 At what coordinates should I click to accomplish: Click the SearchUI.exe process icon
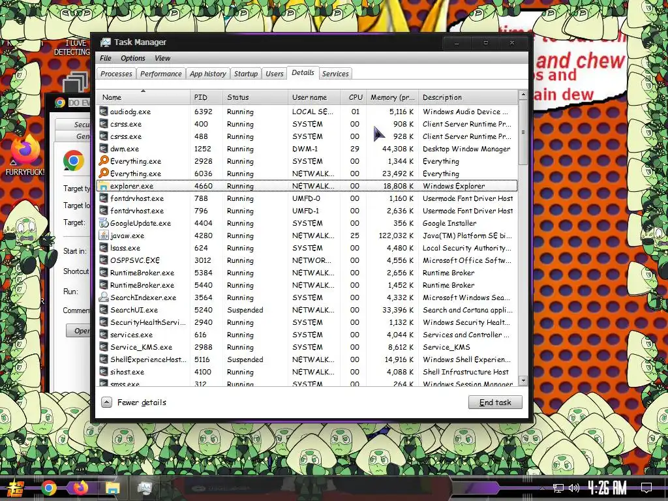[x=104, y=310]
